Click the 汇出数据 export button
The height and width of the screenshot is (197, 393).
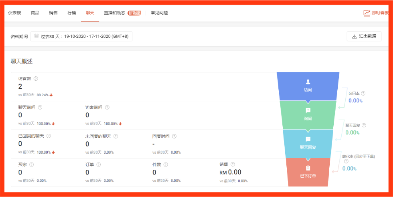pyautogui.click(x=364, y=36)
